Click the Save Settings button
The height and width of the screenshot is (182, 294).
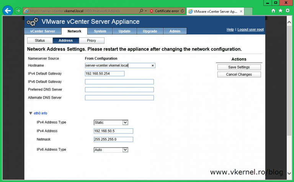click(239, 67)
